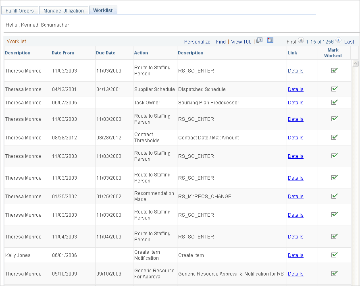Open the pop-out worklist in new window icon

[x=259, y=41]
